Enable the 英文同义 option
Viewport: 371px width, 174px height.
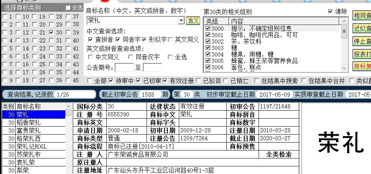coord(170,39)
